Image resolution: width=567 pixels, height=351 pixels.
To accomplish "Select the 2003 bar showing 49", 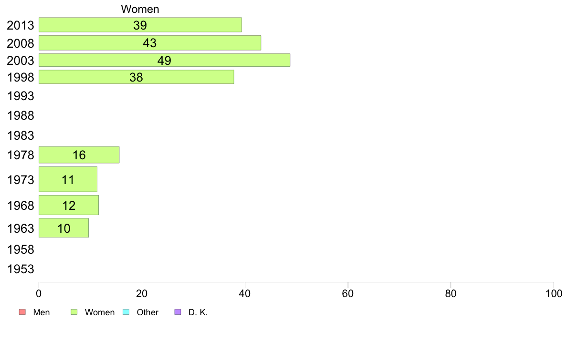I will coord(165,61).
